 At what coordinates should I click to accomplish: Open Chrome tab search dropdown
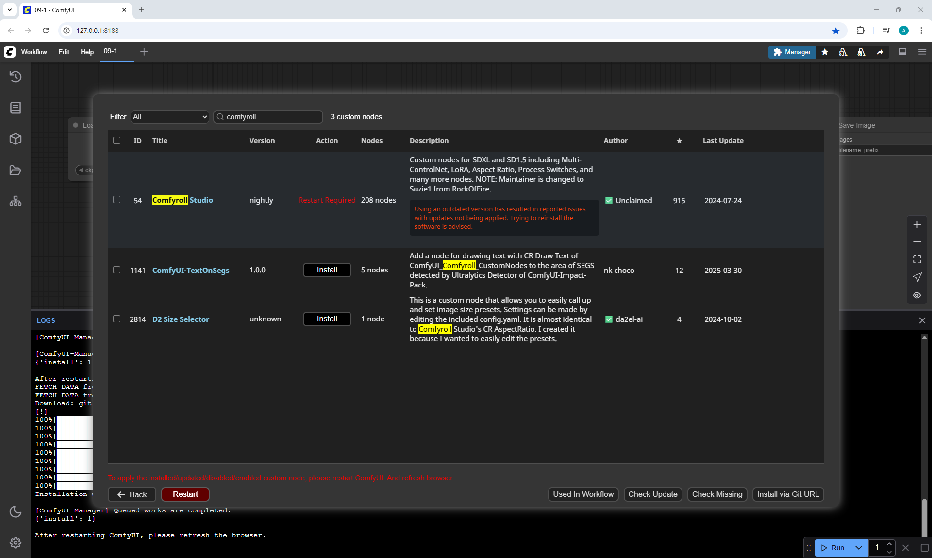coord(9,10)
